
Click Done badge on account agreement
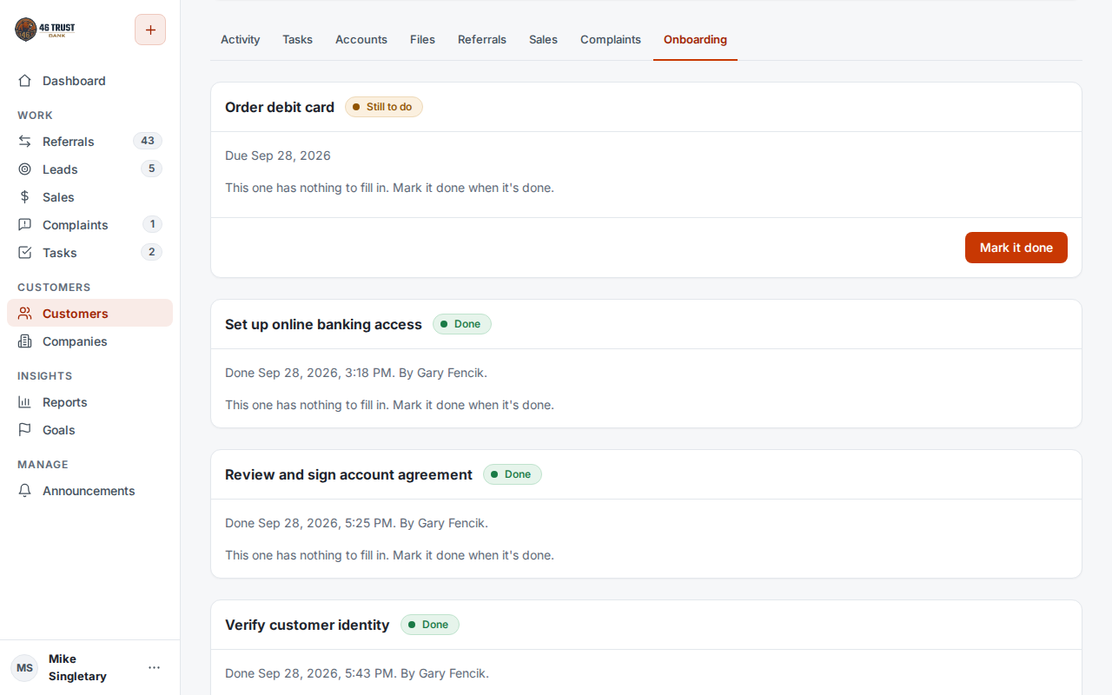coord(513,474)
